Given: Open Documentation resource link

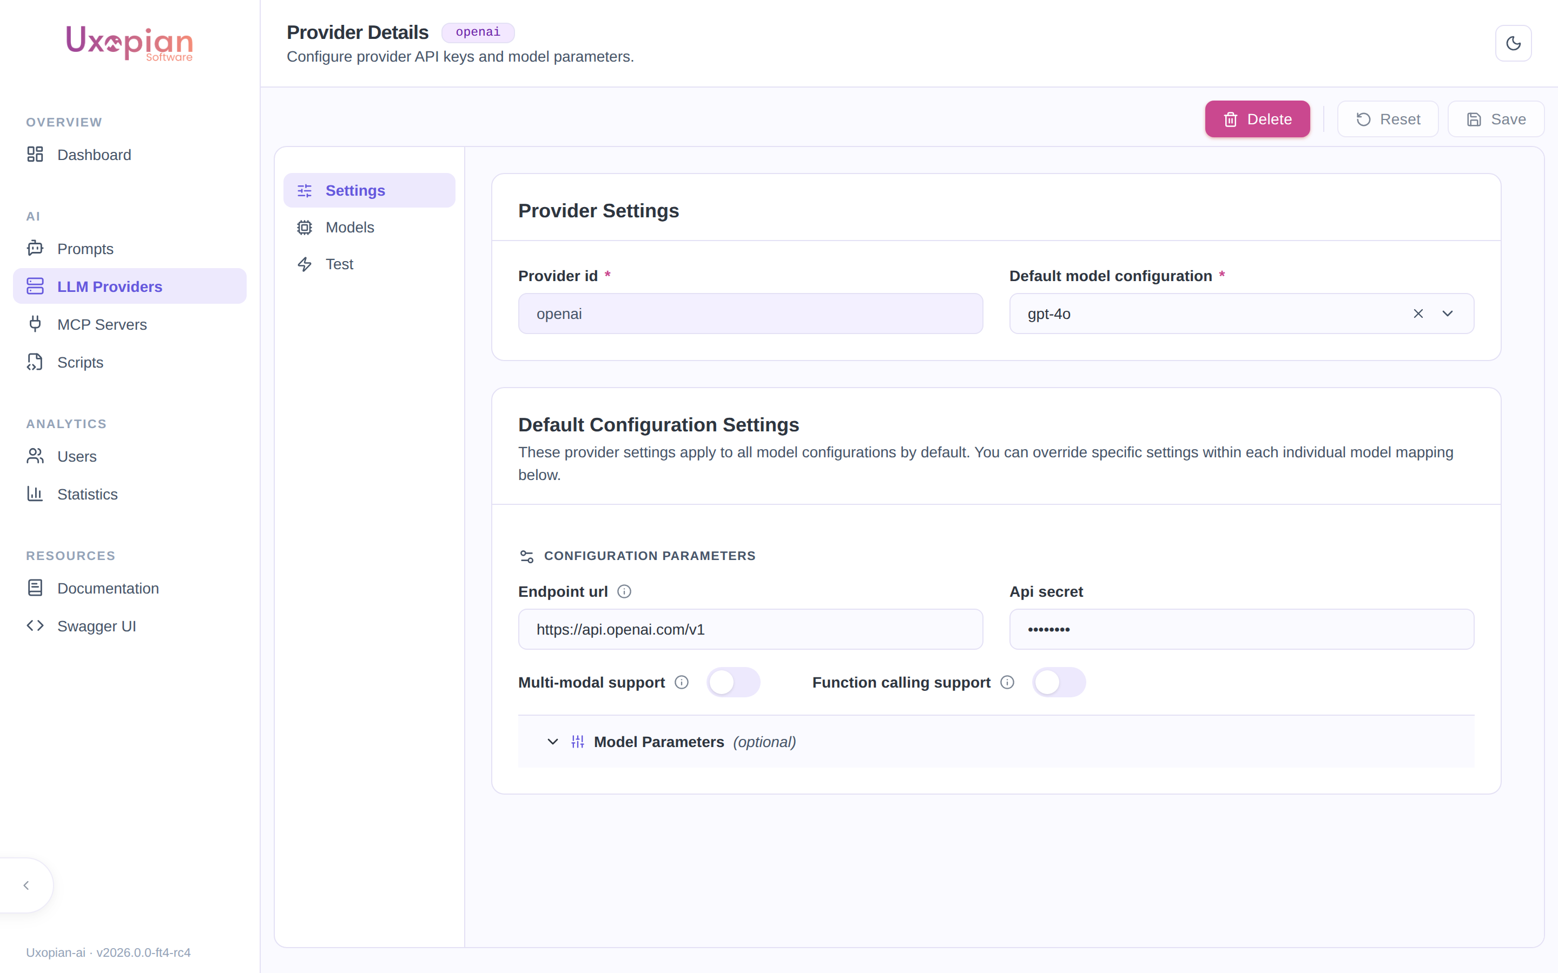Looking at the screenshot, I should pos(129,588).
